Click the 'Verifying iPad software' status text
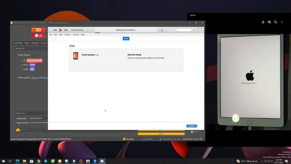Screen dimensions: 291x164 tap(126, 30)
